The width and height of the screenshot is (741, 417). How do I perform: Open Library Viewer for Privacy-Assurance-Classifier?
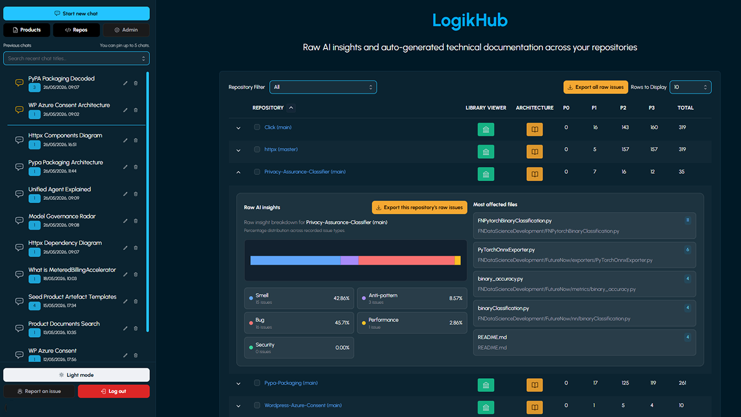486,174
